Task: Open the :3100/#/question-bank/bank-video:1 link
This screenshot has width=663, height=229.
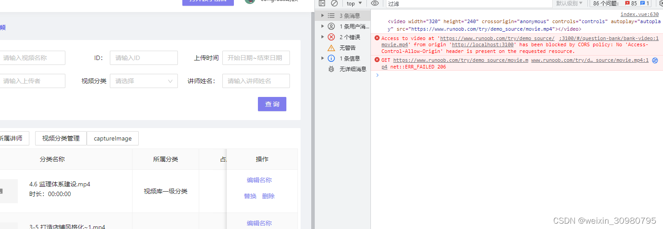Action: 609,38
